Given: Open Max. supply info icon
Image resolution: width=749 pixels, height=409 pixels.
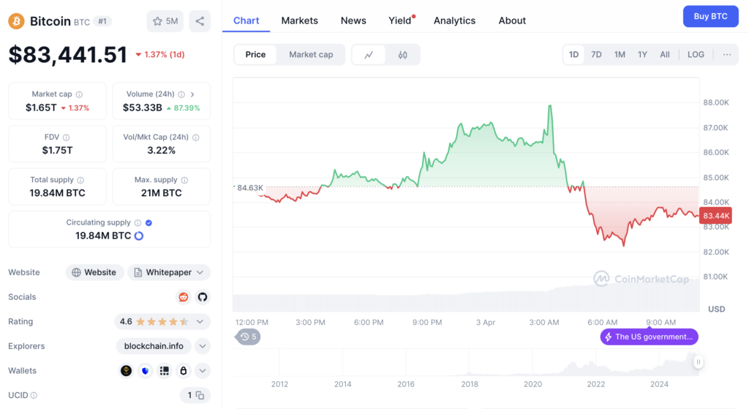Looking at the screenshot, I should click(x=185, y=180).
